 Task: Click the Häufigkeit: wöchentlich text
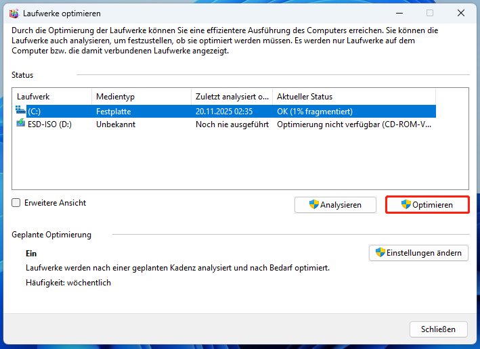coord(68,283)
